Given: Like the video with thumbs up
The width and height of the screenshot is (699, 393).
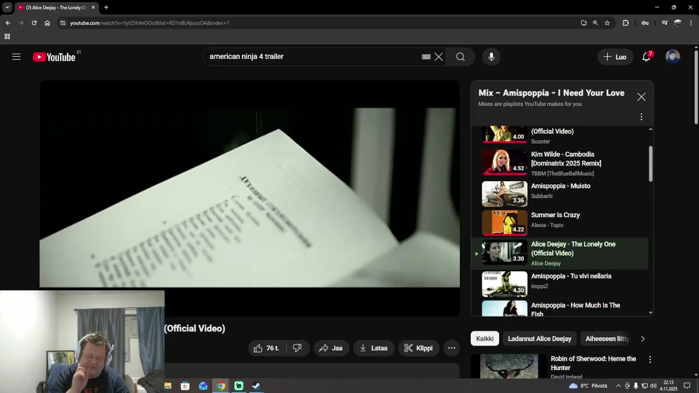Looking at the screenshot, I should (x=266, y=348).
